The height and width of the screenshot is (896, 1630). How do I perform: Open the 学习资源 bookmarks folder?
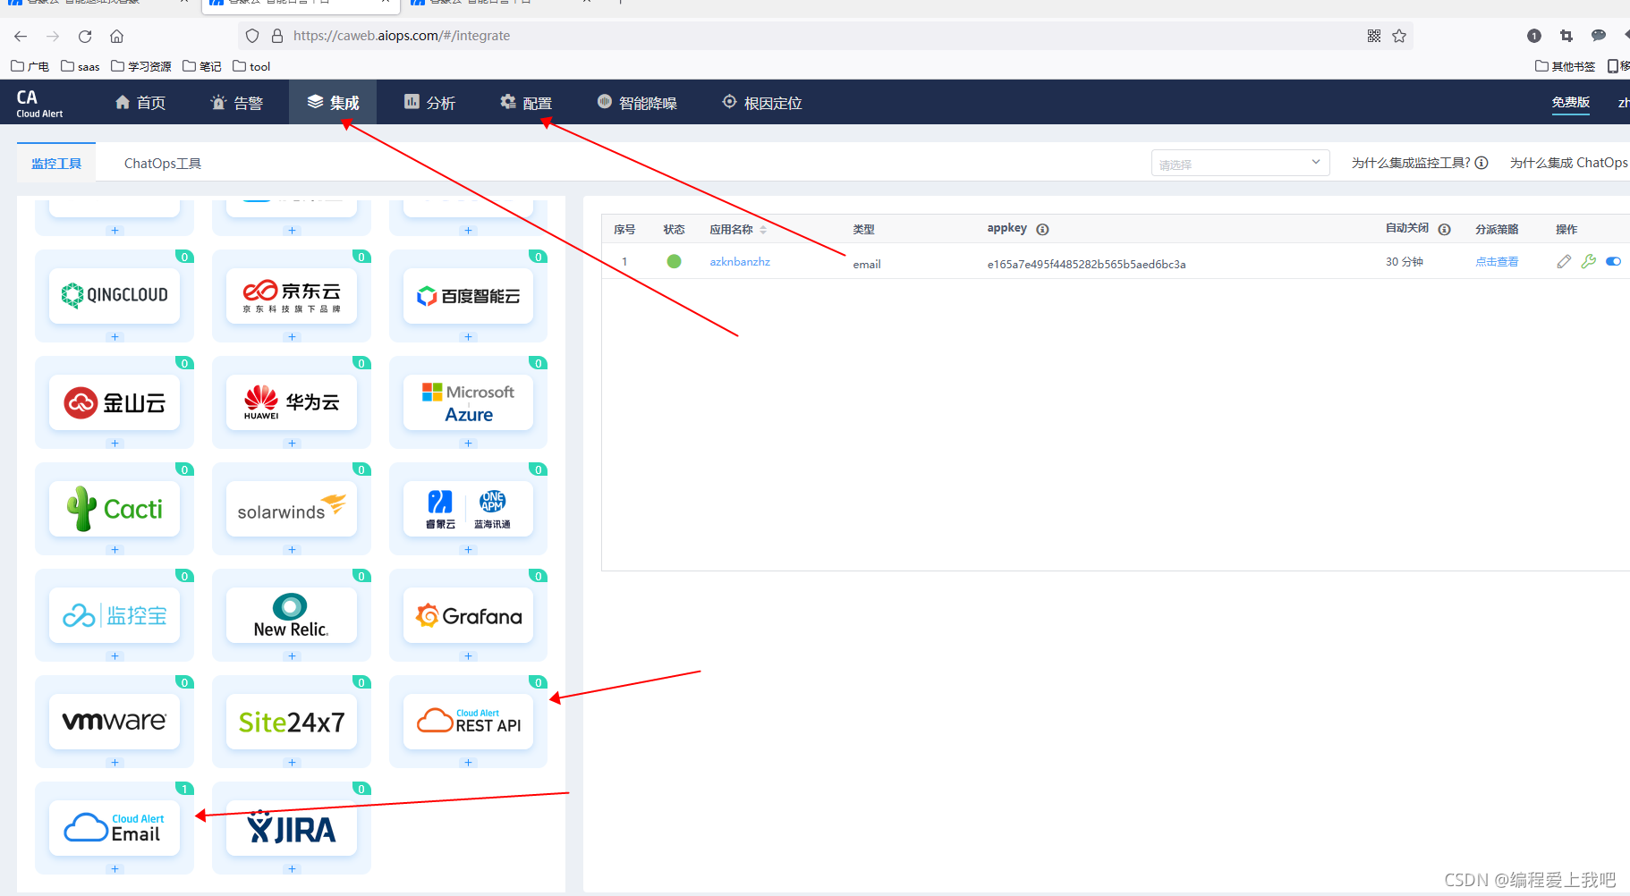140,66
